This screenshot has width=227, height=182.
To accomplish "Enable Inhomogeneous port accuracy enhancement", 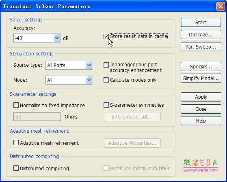I will [x=106, y=65].
